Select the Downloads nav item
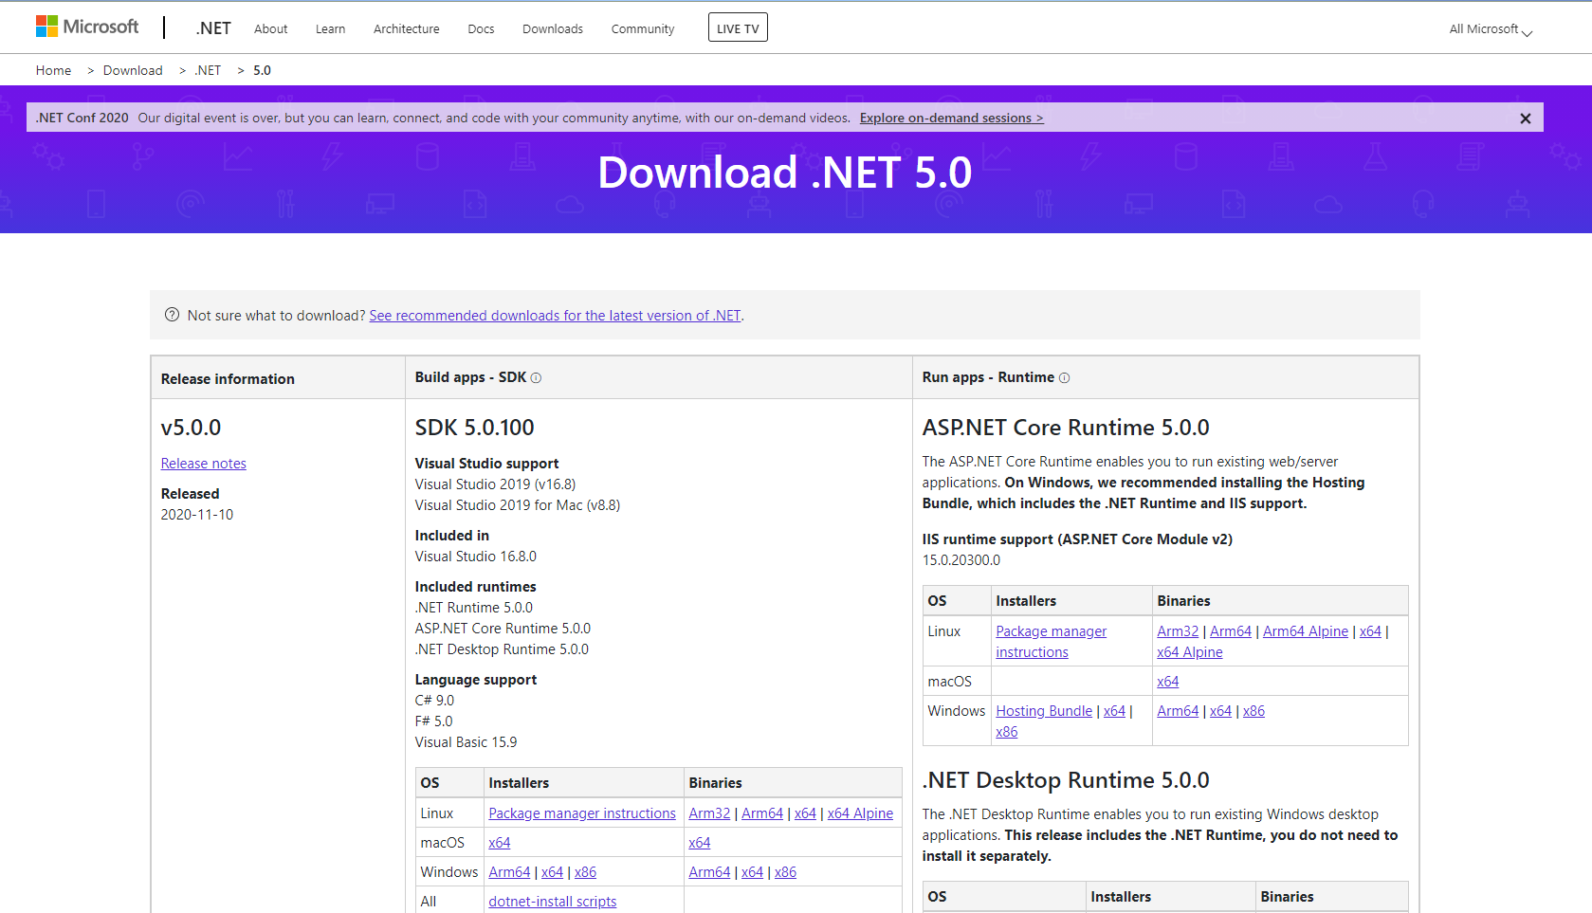The height and width of the screenshot is (913, 1592). pos(552,28)
